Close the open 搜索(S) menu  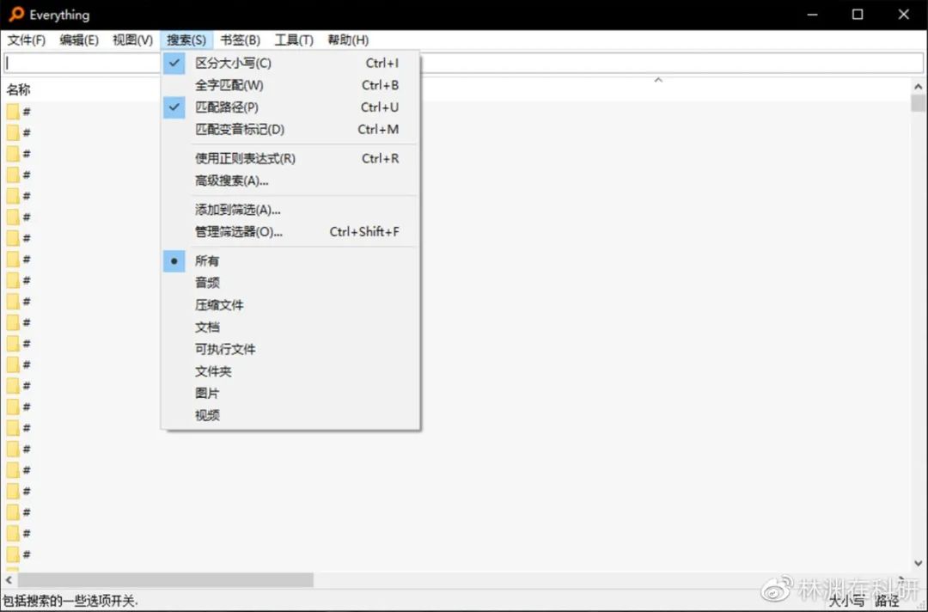(186, 40)
